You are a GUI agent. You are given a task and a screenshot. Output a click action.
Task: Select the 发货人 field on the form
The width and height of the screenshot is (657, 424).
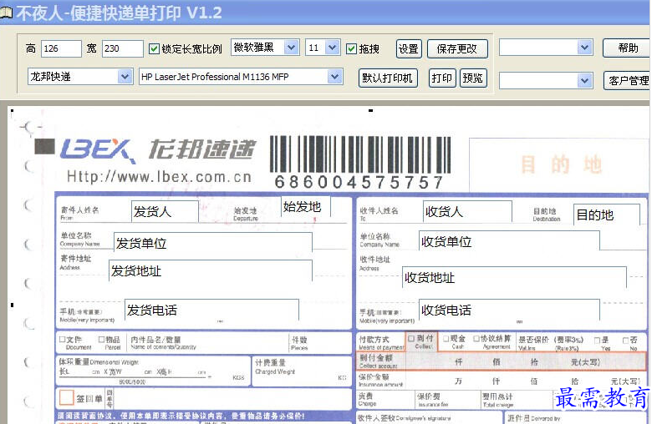click(165, 211)
